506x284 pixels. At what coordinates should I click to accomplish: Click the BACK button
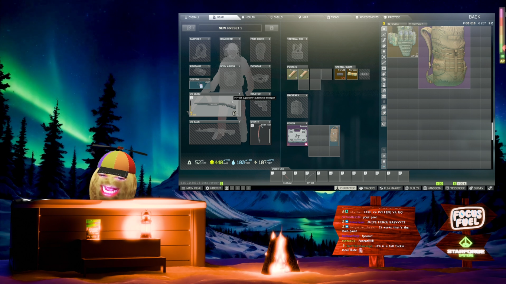point(474,17)
